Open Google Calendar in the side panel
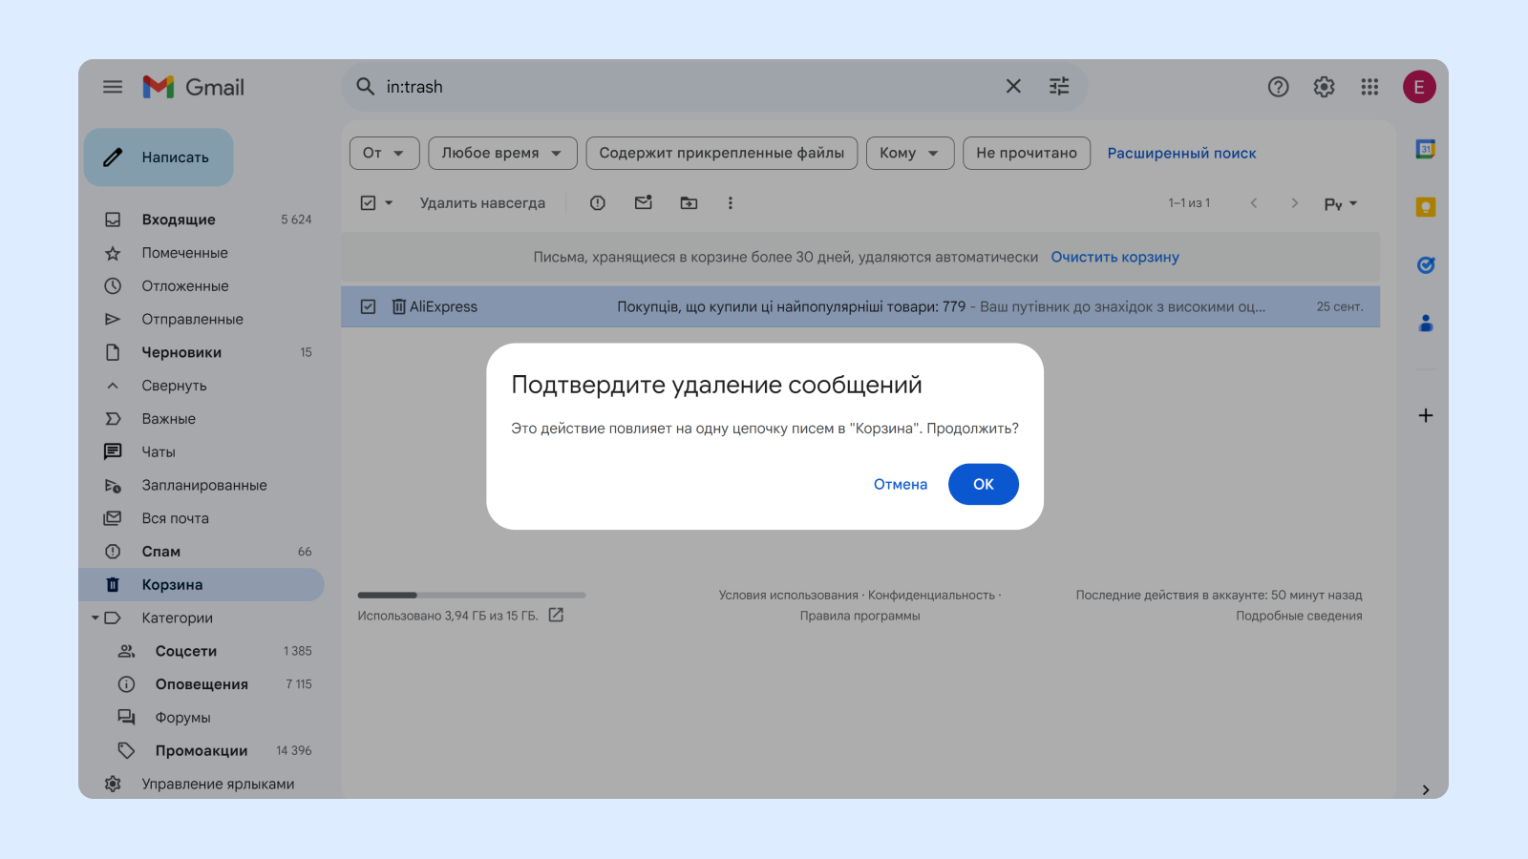The height and width of the screenshot is (859, 1528). pos(1424,149)
